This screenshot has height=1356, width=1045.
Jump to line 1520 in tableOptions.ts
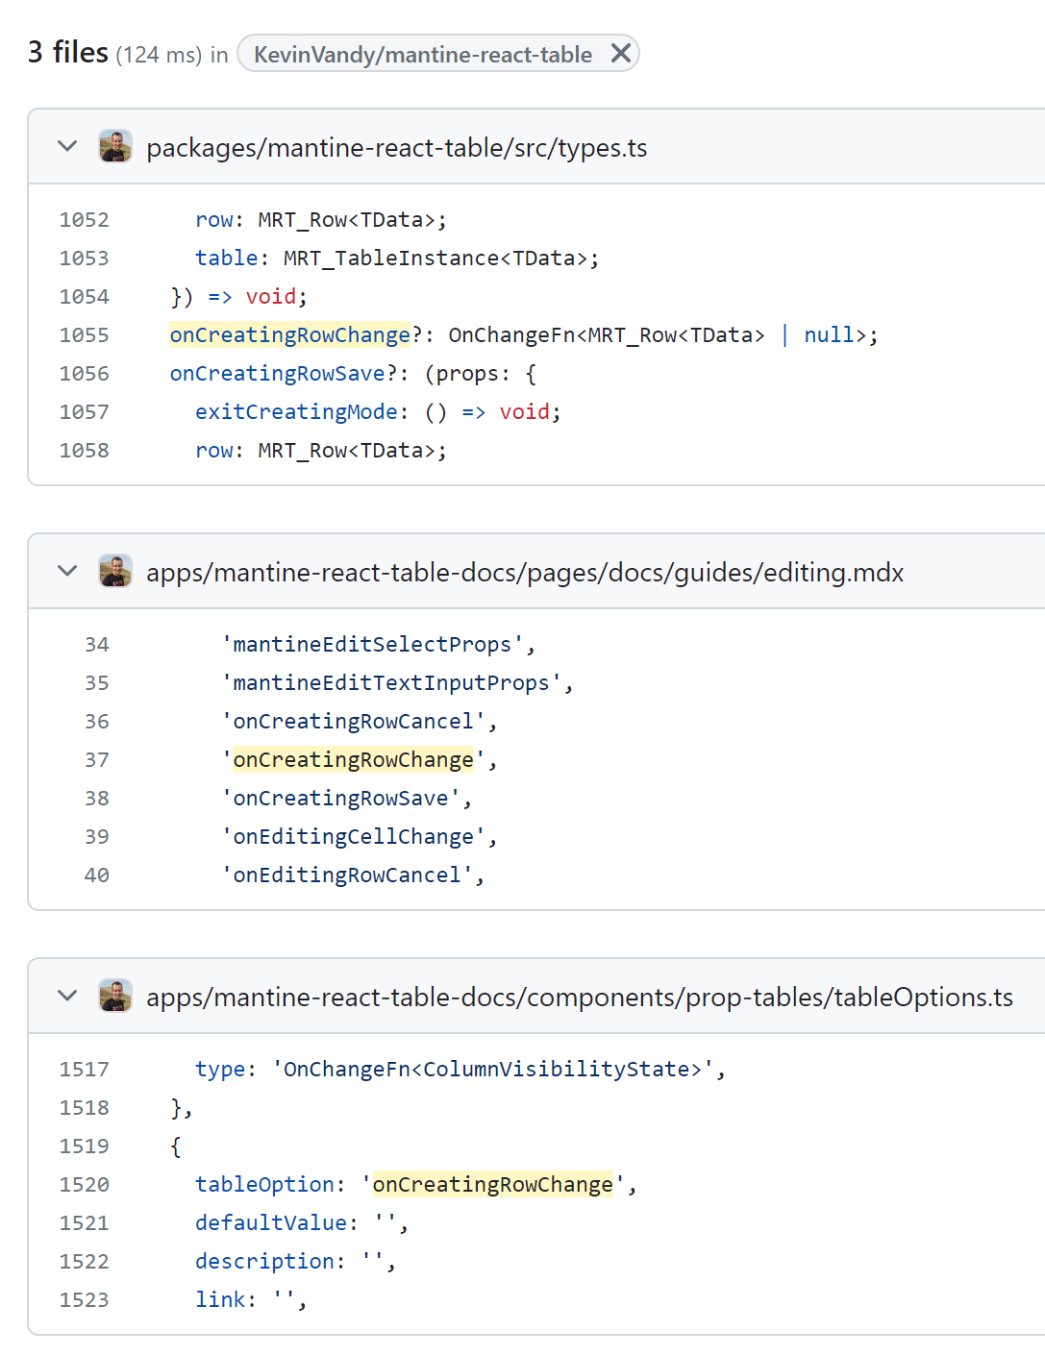pyautogui.click(x=85, y=1185)
